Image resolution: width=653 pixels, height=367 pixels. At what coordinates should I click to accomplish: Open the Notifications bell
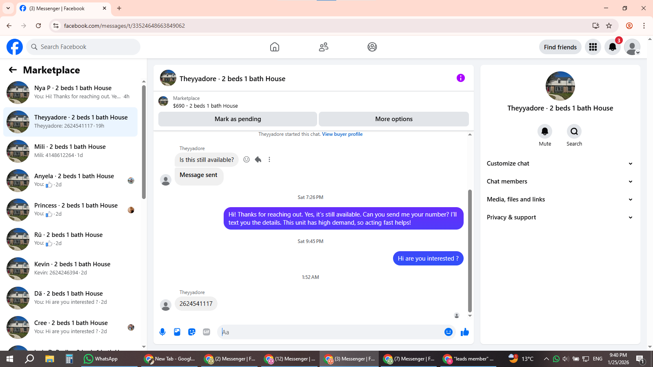coord(613,47)
